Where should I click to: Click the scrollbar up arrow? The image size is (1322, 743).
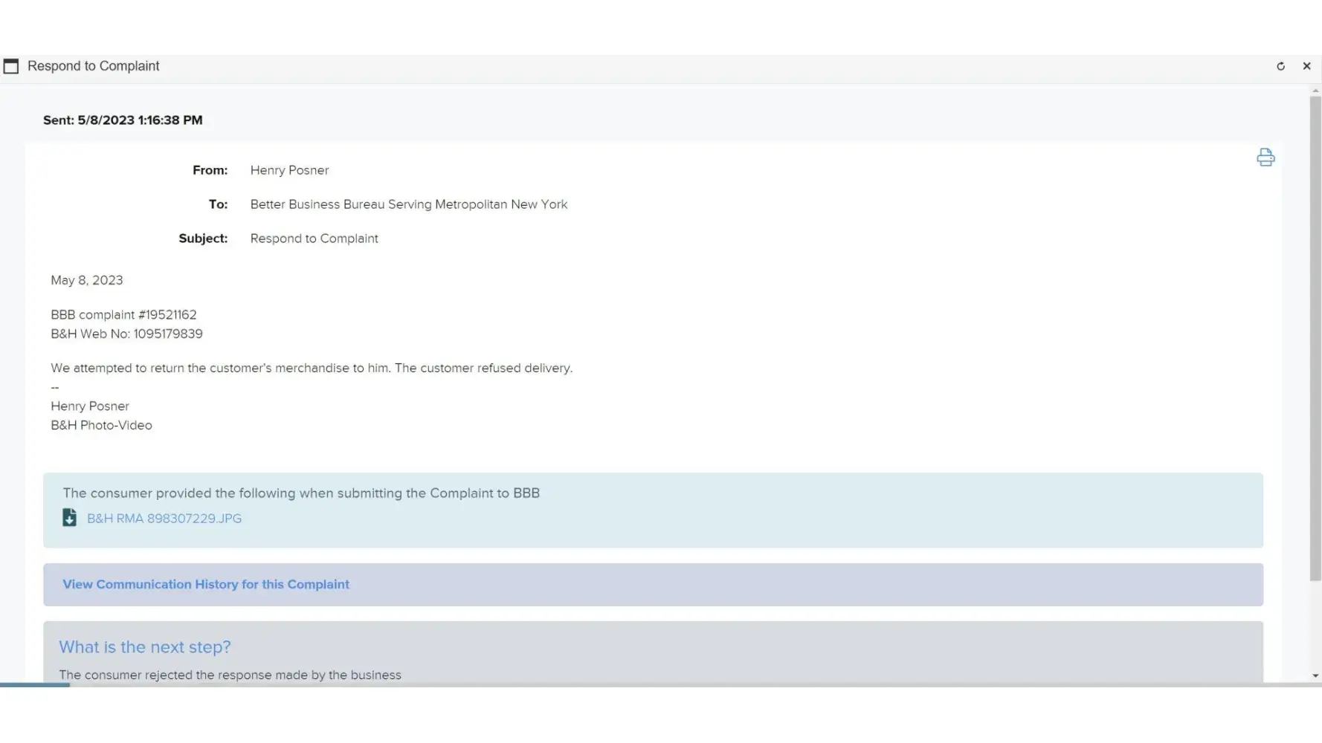1315,91
